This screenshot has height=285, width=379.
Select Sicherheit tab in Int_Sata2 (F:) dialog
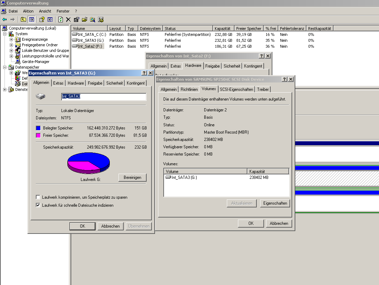[232, 66]
